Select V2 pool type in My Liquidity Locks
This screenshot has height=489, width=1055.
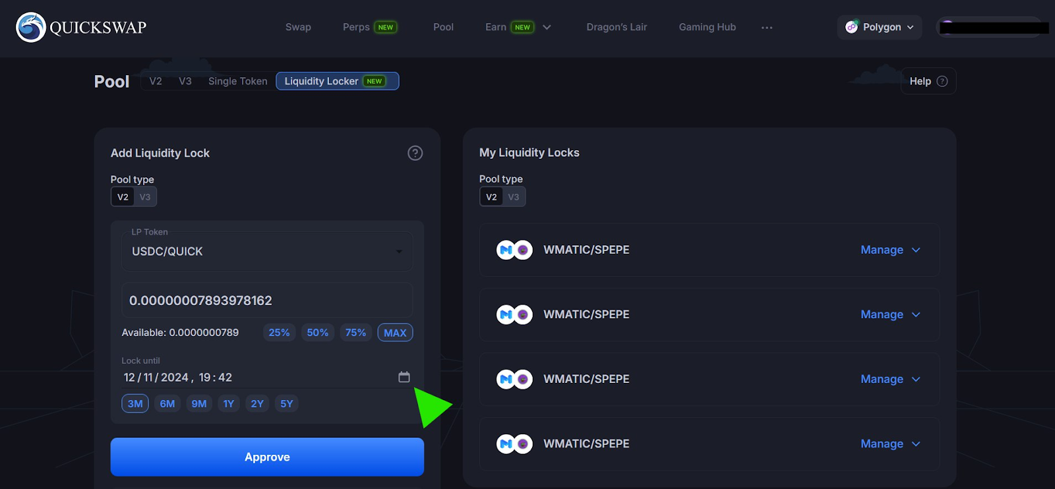click(491, 197)
